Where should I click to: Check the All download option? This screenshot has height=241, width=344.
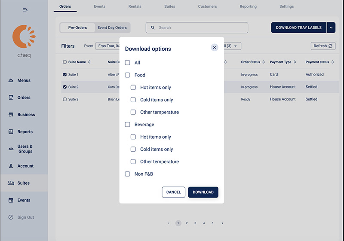click(127, 63)
